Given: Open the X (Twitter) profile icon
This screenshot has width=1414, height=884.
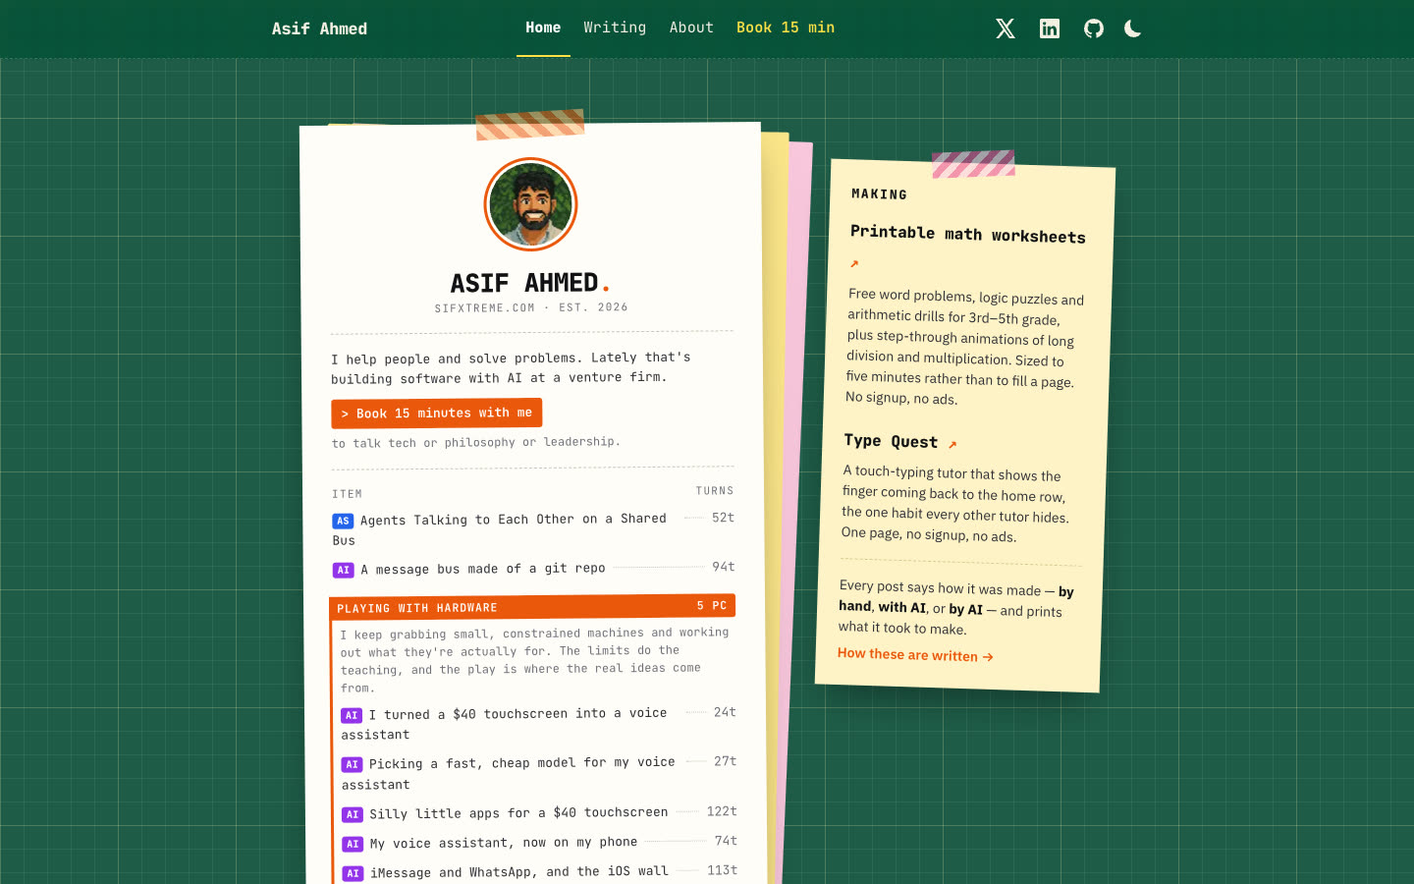Looking at the screenshot, I should pos(1006,28).
